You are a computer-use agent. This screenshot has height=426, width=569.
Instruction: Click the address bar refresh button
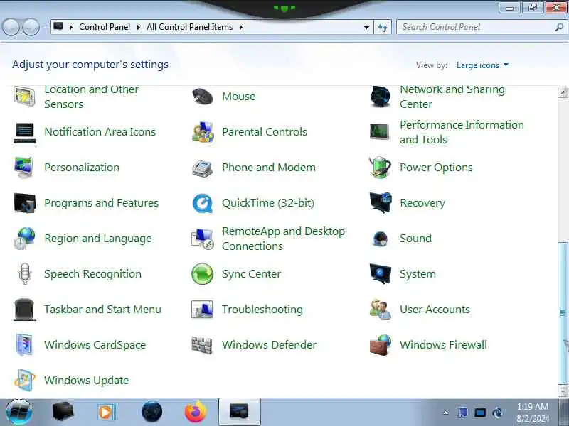click(x=383, y=27)
